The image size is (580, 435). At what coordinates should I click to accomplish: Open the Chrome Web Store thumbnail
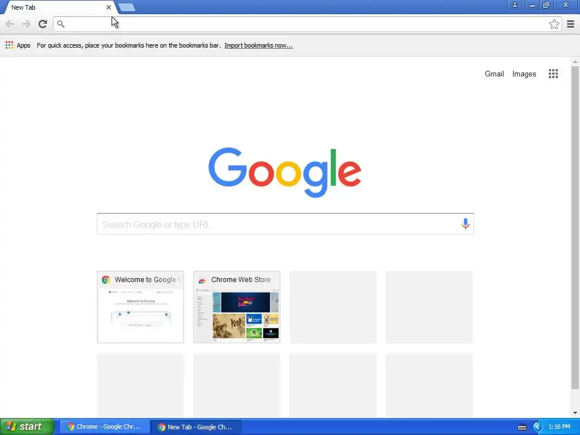[237, 307]
